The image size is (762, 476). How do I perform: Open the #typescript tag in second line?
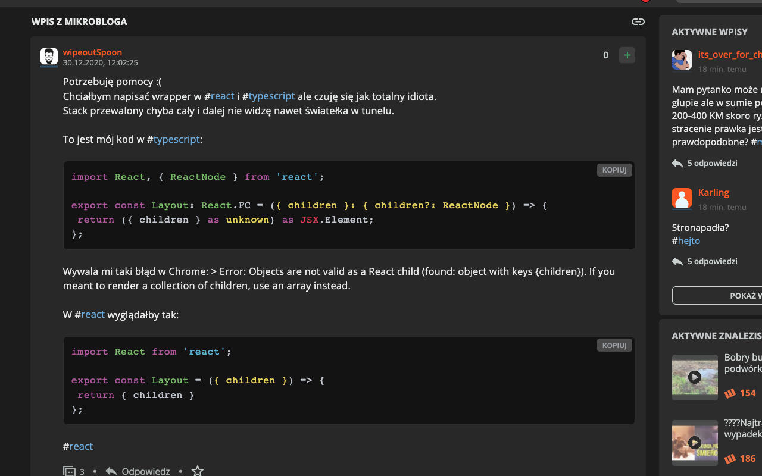point(271,96)
